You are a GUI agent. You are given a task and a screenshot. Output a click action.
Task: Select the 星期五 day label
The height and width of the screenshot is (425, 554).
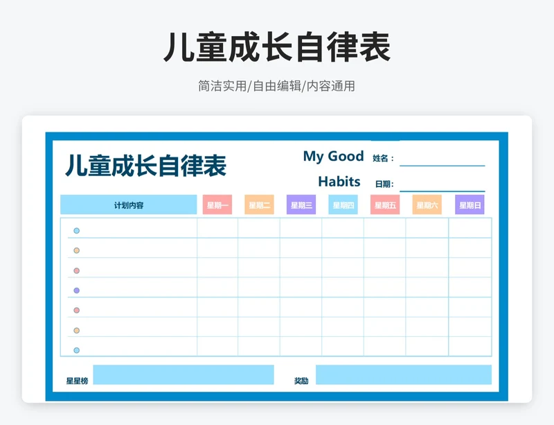click(x=385, y=205)
